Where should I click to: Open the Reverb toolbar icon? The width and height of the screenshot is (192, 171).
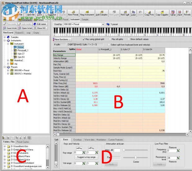click(187, 13)
